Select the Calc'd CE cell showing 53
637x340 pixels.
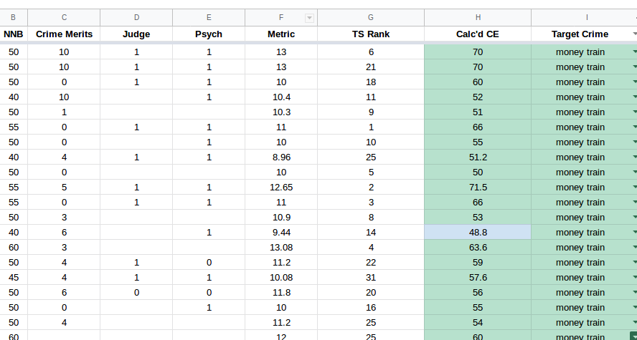click(x=478, y=217)
